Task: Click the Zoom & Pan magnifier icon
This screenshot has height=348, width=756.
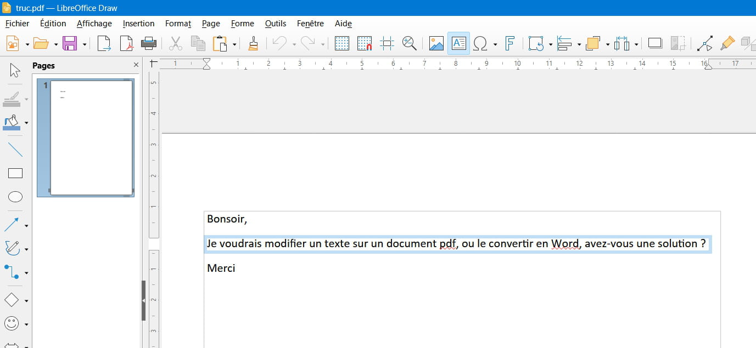Action: (x=409, y=43)
